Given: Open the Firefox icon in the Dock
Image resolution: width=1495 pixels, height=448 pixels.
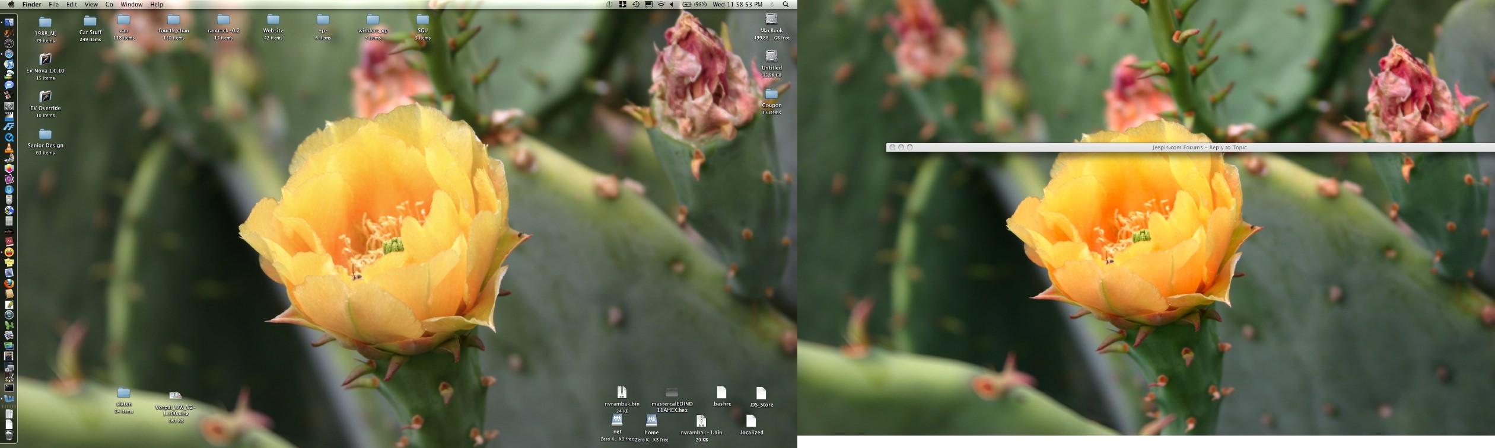Looking at the screenshot, I should click(9, 283).
